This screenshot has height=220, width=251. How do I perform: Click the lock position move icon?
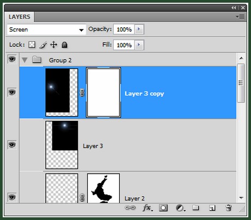click(53, 45)
